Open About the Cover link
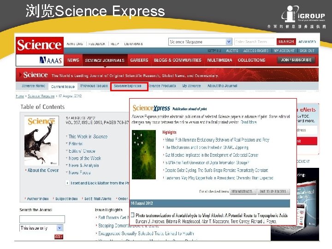Image resolution: width=332 pixels, height=249 pixels. [x=43, y=170]
